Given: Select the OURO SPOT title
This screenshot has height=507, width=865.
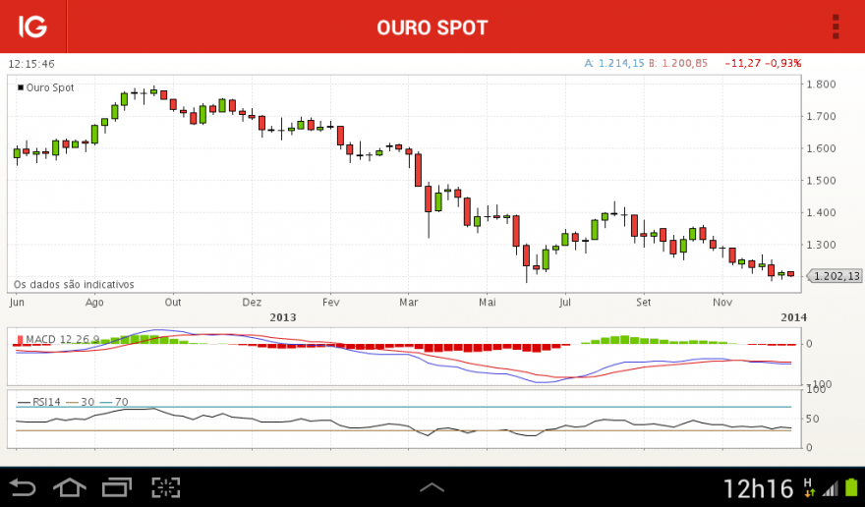Looking at the screenshot, I should (432, 28).
